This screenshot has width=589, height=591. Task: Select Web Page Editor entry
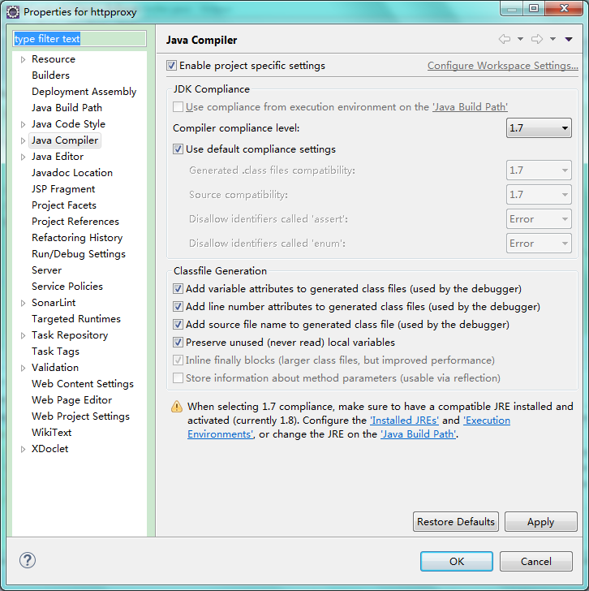point(71,400)
